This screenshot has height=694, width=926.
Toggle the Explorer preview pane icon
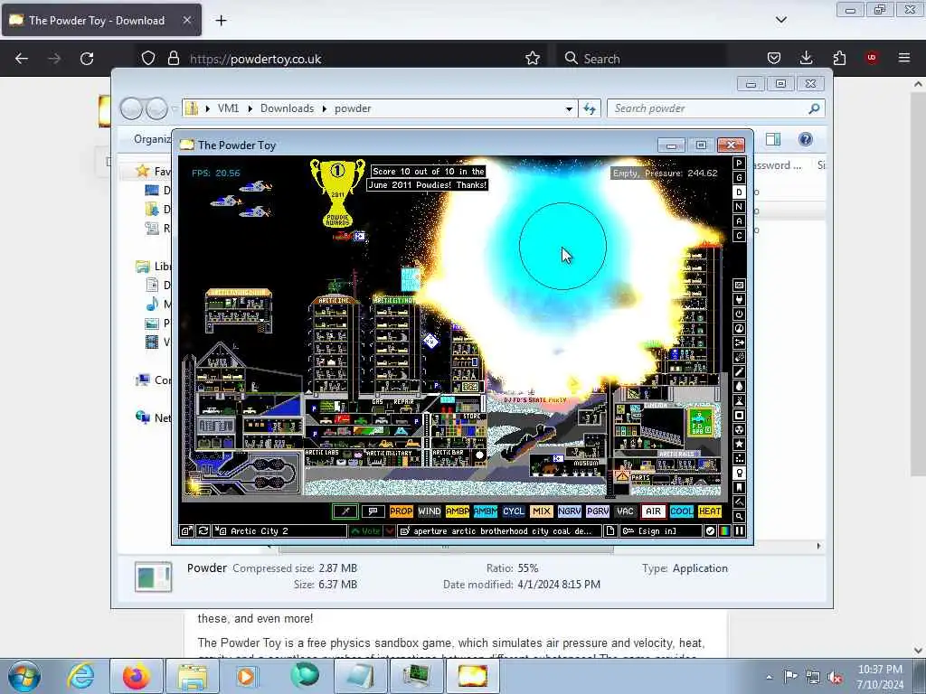click(773, 139)
